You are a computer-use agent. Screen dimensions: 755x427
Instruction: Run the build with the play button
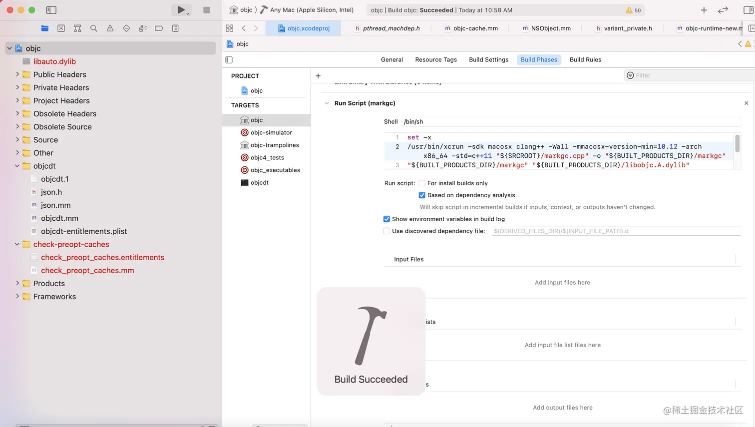point(181,10)
